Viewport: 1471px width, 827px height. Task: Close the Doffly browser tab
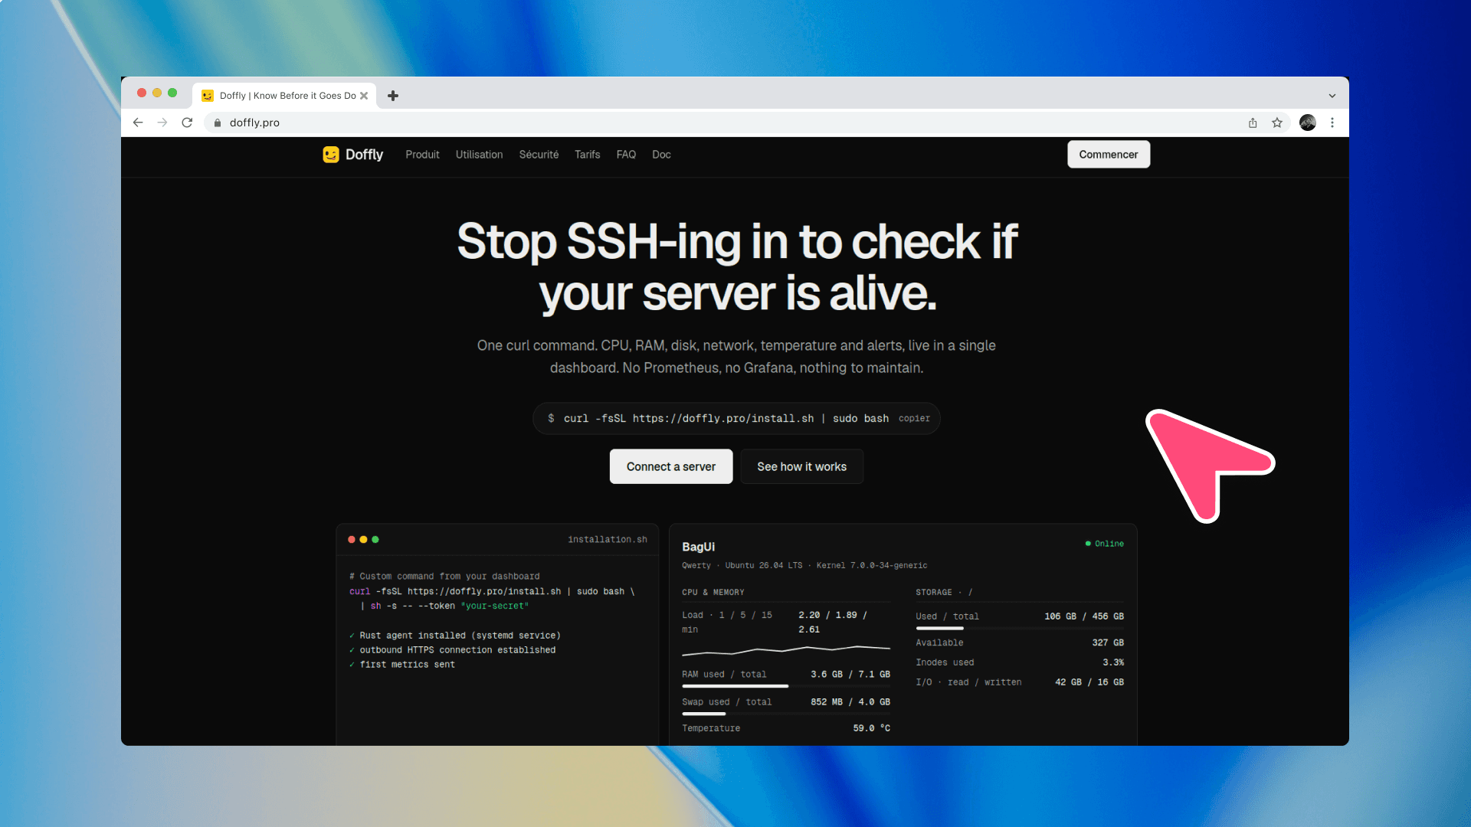[x=364, y=96]
